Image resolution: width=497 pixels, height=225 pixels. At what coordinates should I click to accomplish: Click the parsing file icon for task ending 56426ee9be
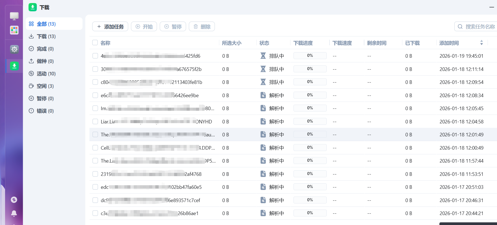(263, 95)
